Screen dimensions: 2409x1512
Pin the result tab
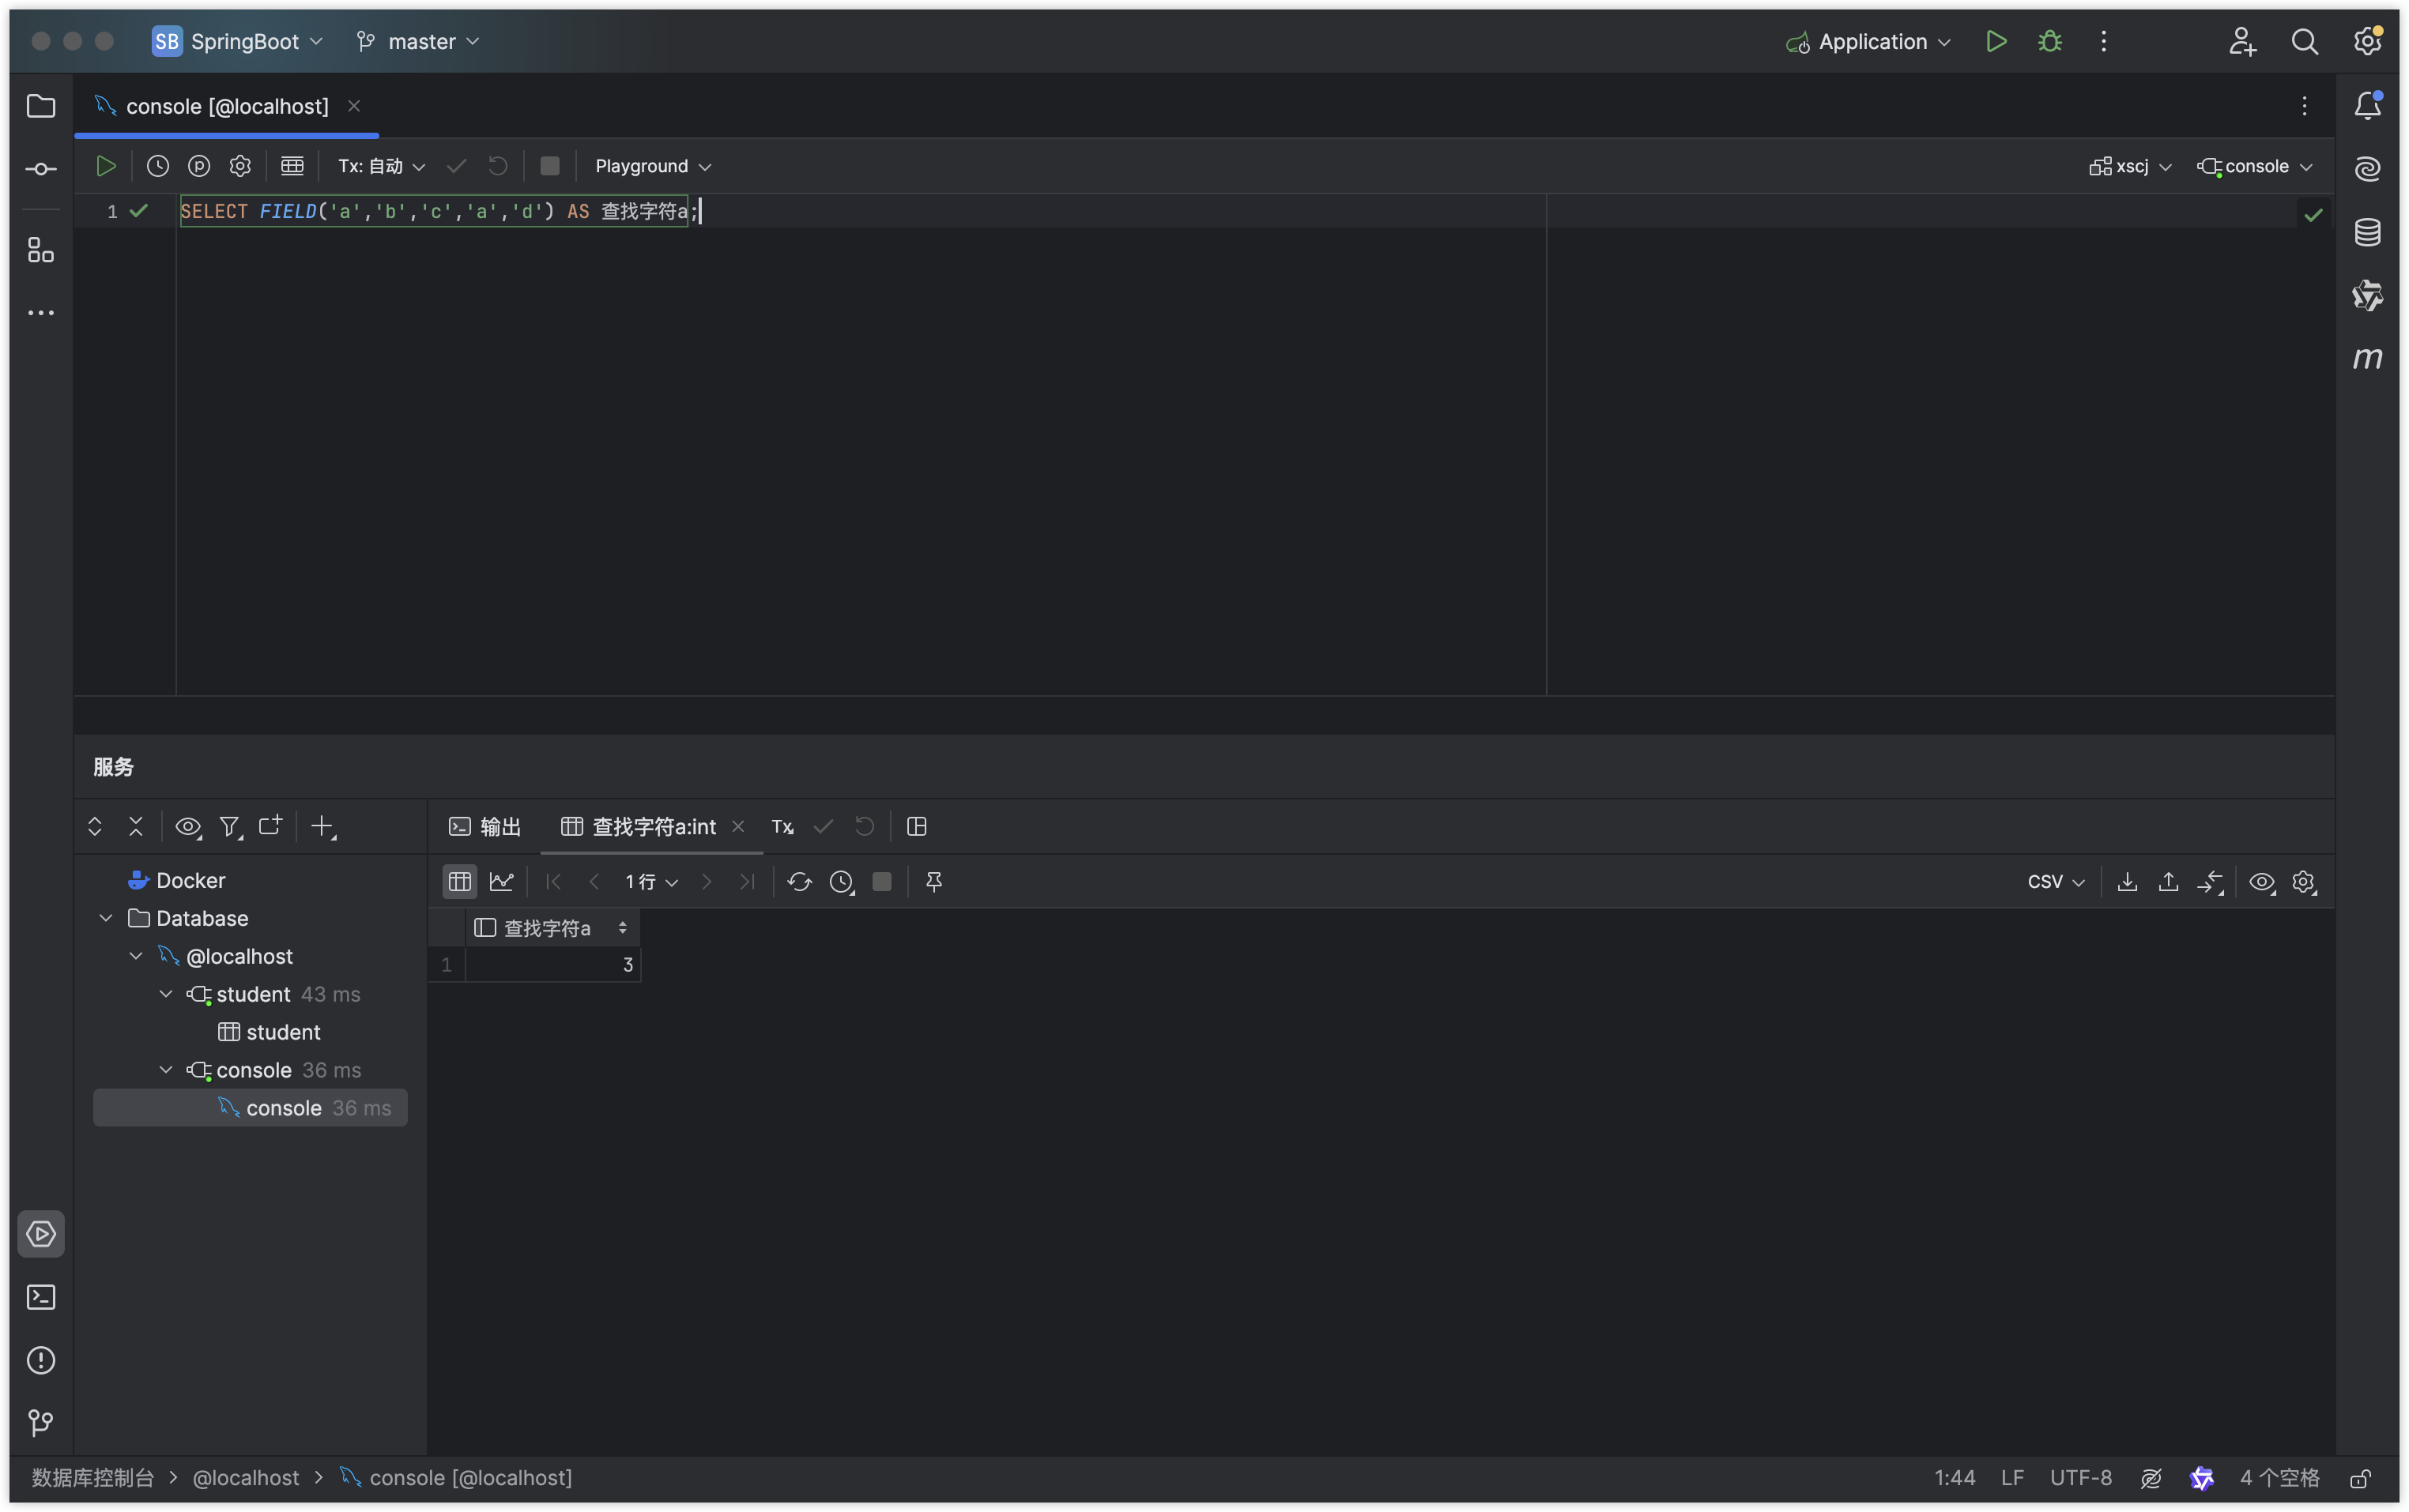point(934,882)
